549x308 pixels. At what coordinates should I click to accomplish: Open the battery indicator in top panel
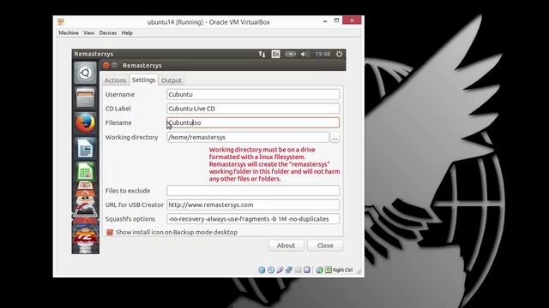(290, 54)
